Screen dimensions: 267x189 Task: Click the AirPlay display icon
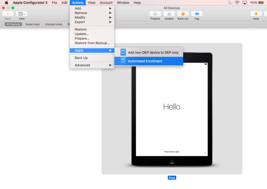click(x=245, y=3)
